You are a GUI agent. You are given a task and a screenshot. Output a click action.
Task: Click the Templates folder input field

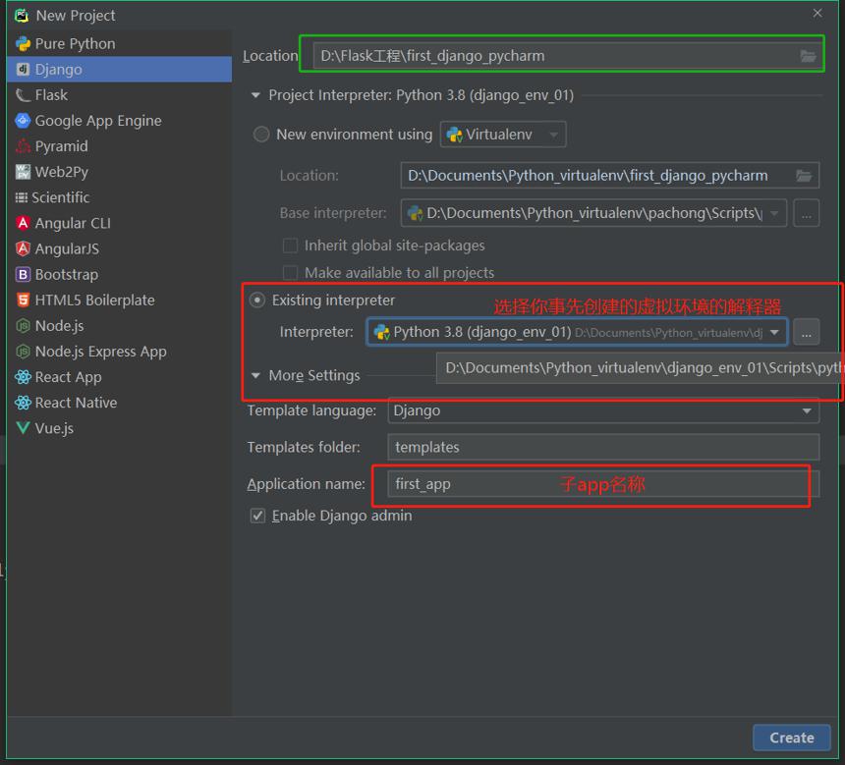(x=603, y=447)
